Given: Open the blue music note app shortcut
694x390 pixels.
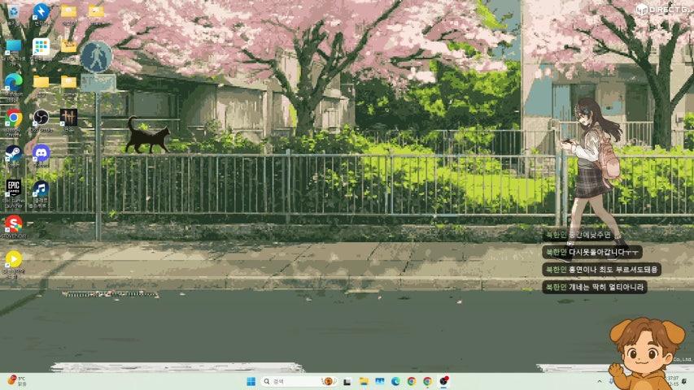Looking at the screenshot, I should pos(41,189).
